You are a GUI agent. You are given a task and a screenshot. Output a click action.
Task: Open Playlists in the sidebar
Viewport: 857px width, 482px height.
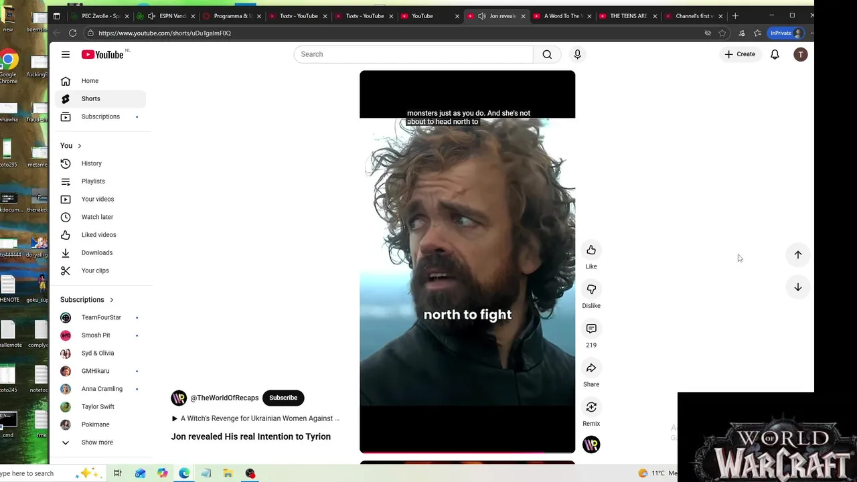(100, 181)
